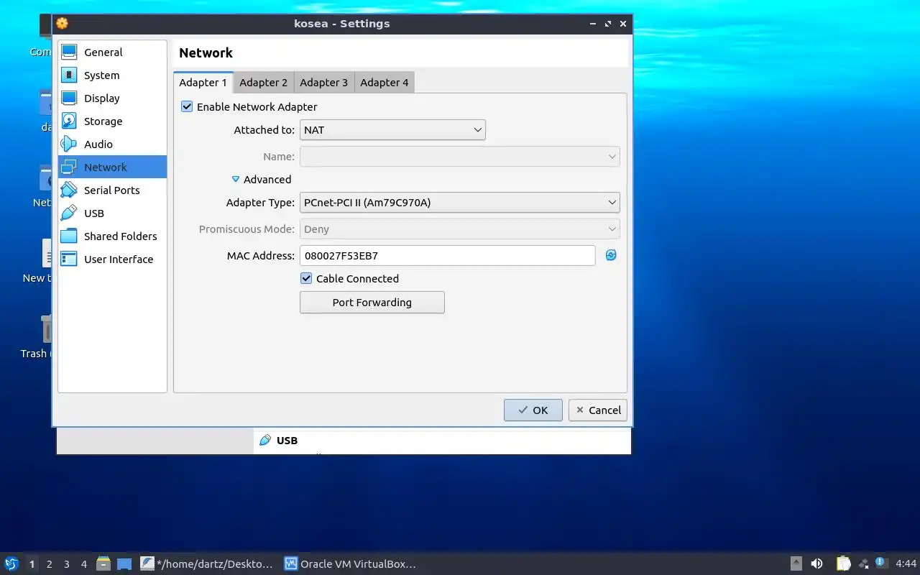Collapse the Advanced section

(x=261, y=180)
